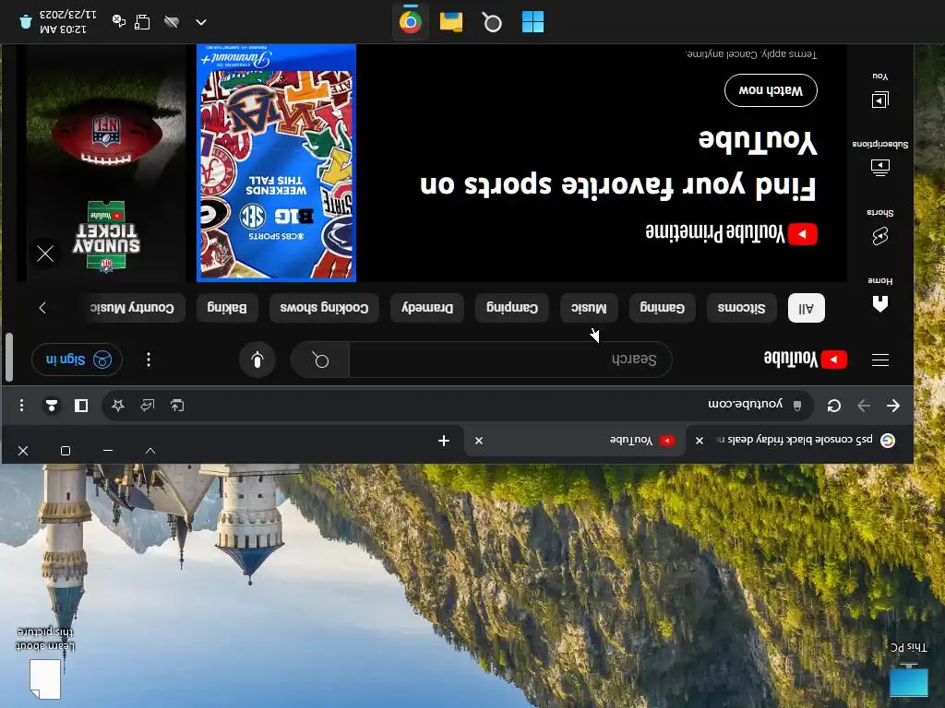945x708 pixels.
Task: Select the Cooking shows filter chip
Action: 324,308
